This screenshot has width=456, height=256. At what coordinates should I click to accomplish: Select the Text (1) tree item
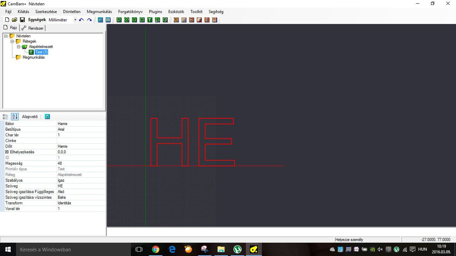pyautogui.click(x=41, y=52)
